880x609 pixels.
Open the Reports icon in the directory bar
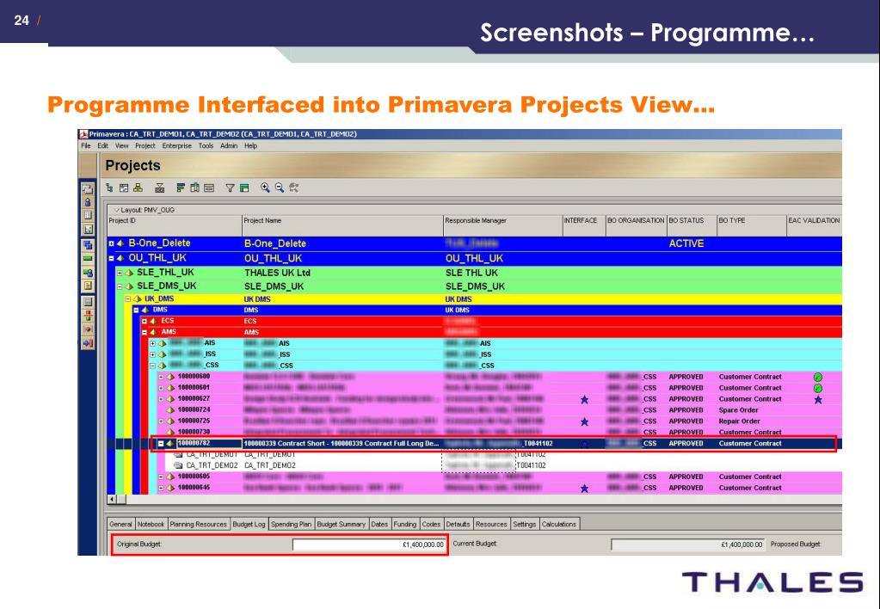pyautogui.click(x=88, y=216)
